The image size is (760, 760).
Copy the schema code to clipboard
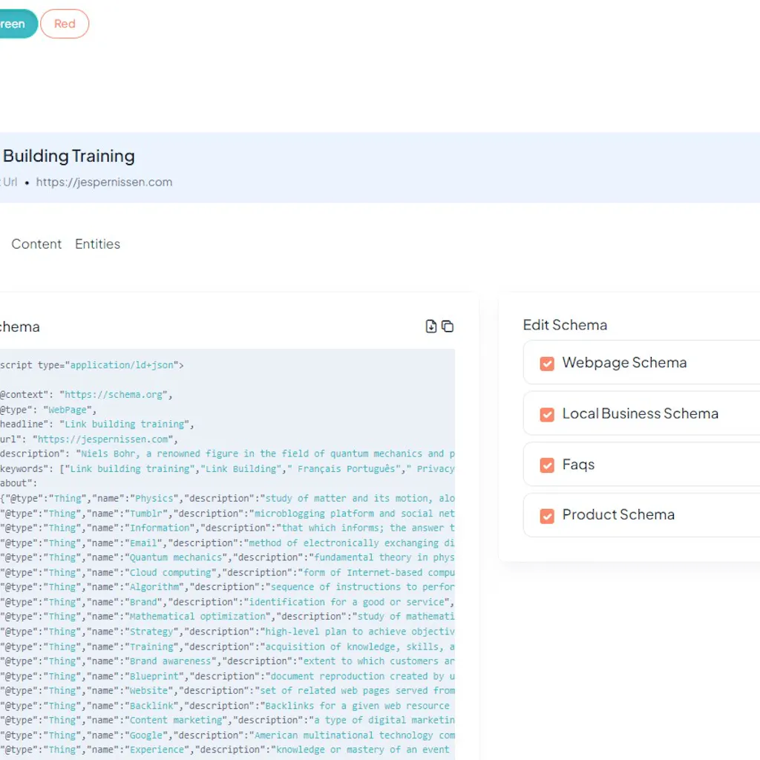pos(448,326)
